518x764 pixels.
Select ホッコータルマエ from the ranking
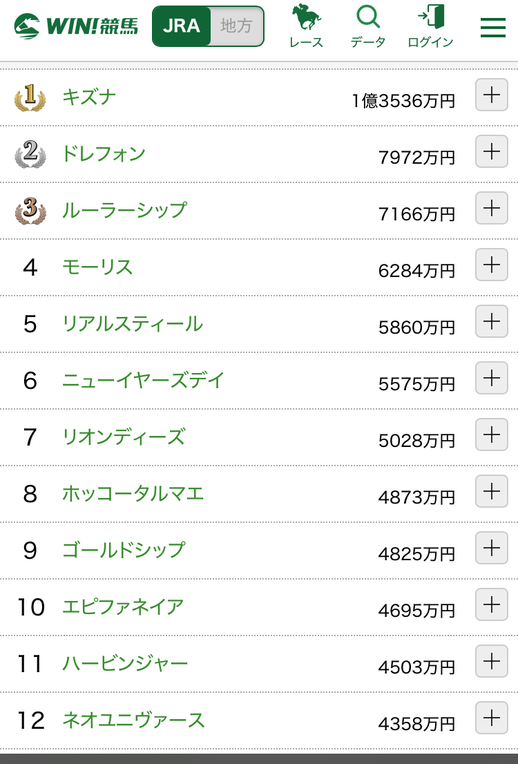point(133,493)
